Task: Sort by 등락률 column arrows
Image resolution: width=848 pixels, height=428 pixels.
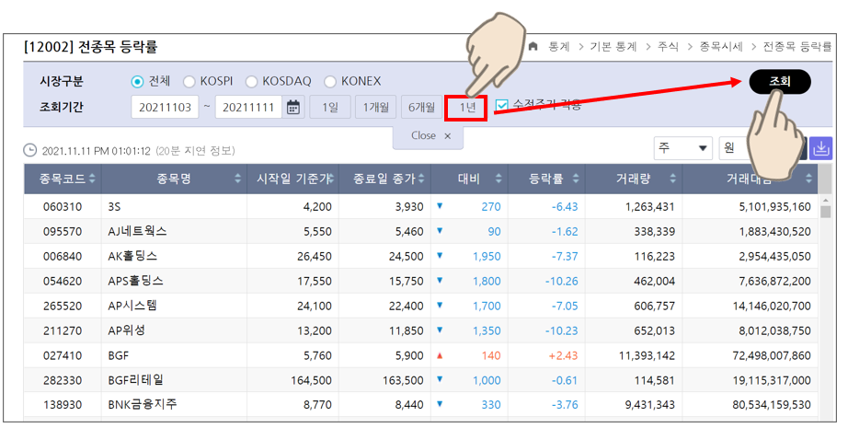Action: pos(576,179)
